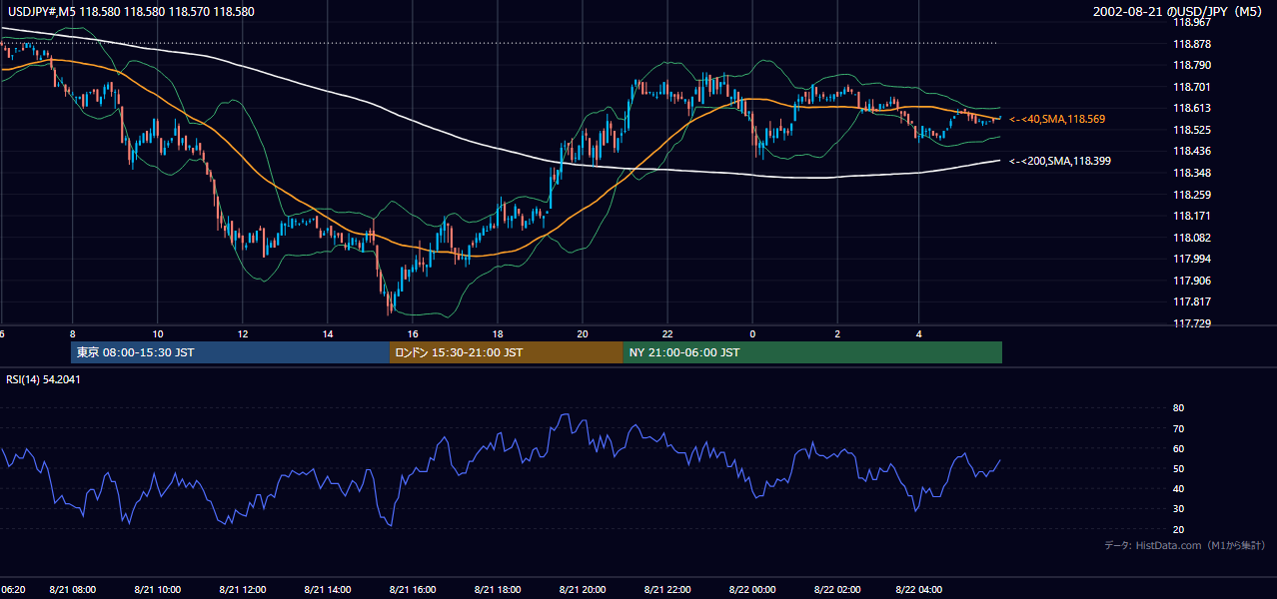Screen dimensions: 1277x599
Task: Click price axis value 118.171
Action: 1191,216
